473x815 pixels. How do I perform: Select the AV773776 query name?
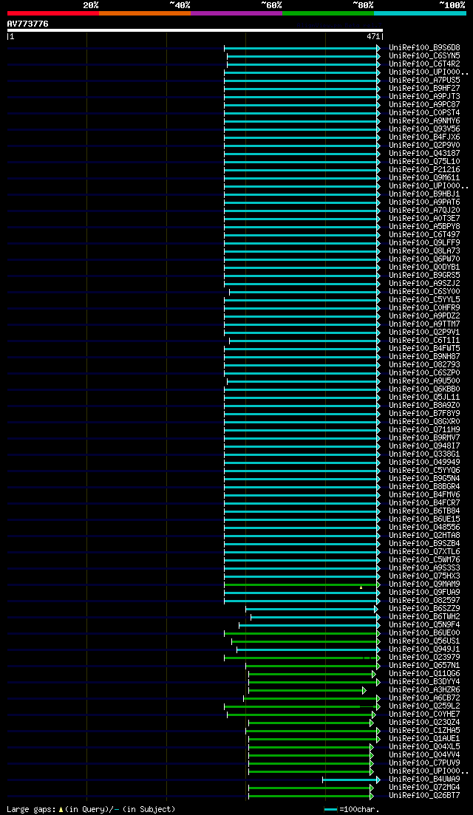[27, 24]
